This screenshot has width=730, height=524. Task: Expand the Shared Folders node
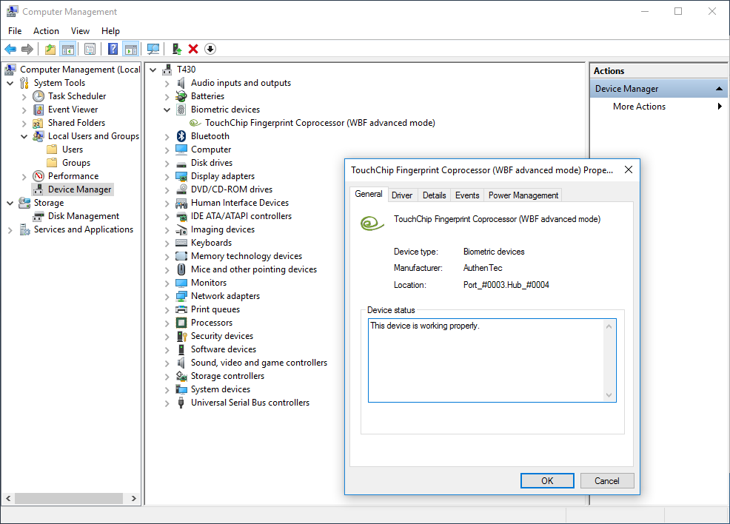[24, 124]
